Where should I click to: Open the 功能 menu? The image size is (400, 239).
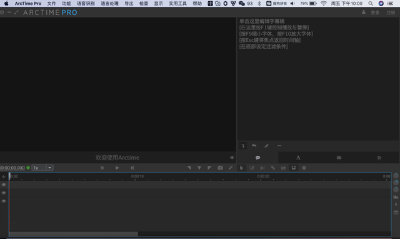pos(66,3)
